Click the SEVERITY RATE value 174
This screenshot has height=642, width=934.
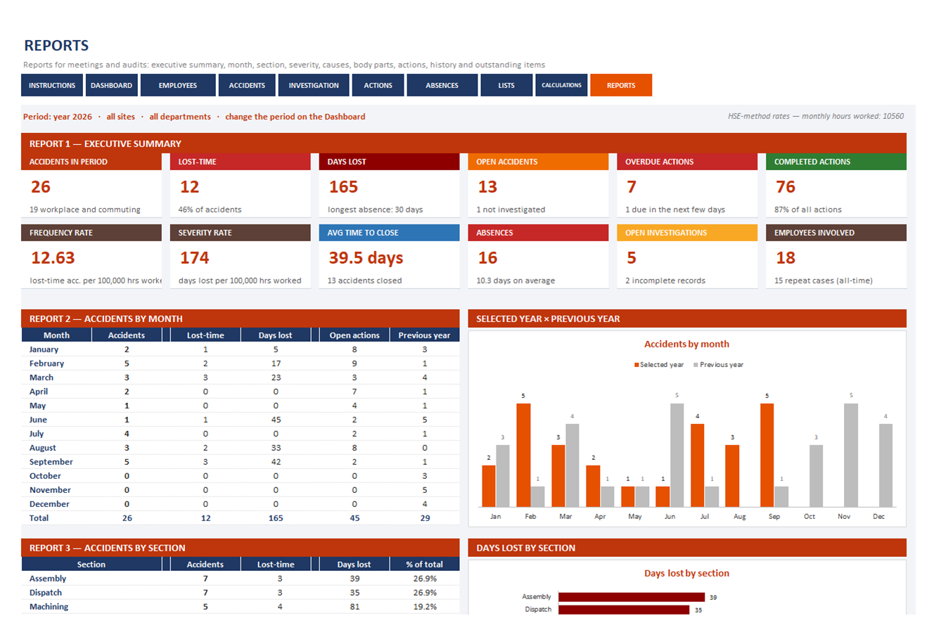click(x=195, y=258)
